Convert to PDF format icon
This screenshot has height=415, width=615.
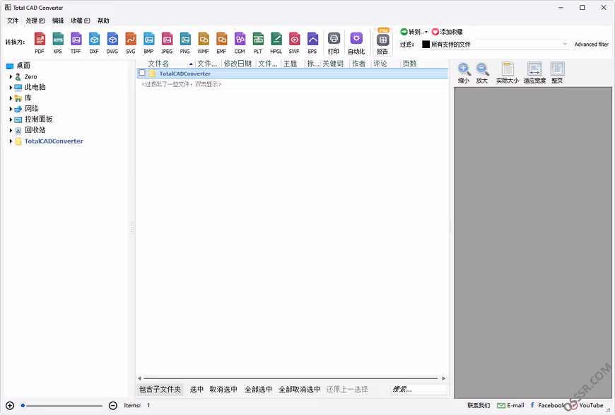pyautogui.click(x=40, y=42)
